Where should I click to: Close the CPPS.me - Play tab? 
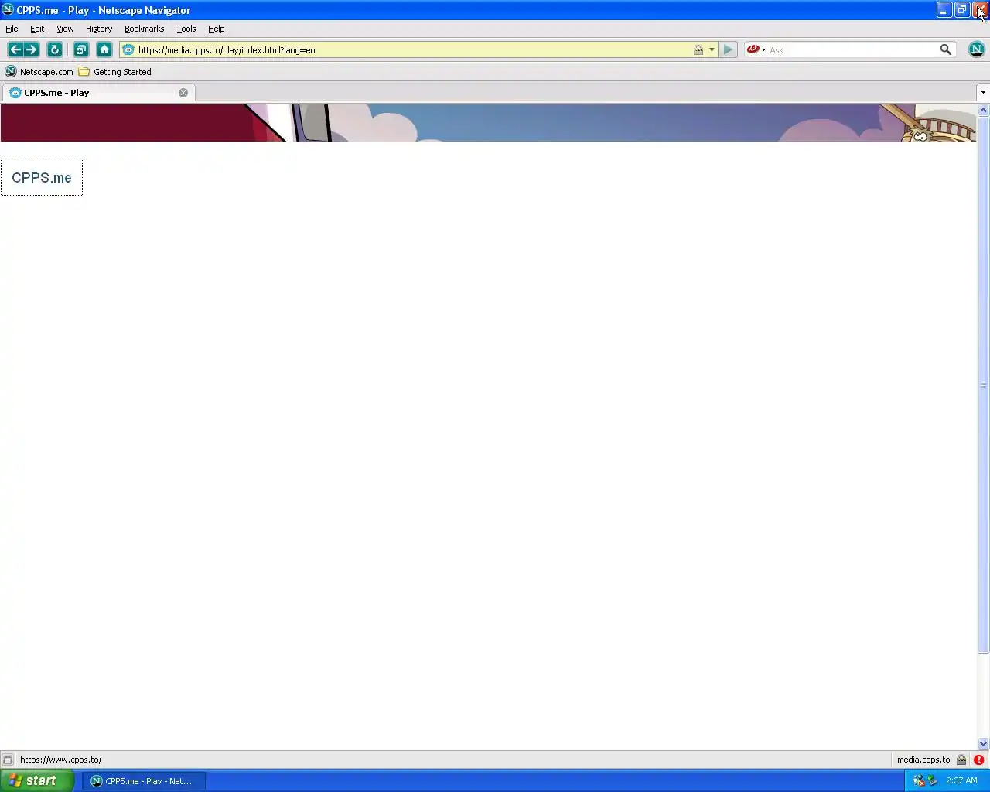(183, 93)
